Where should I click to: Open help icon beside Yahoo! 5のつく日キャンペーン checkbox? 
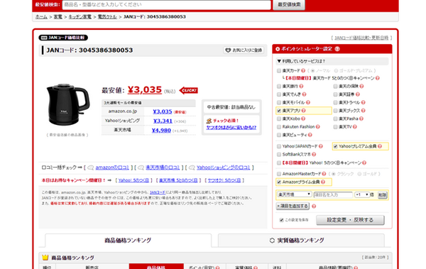click(364, 163)
